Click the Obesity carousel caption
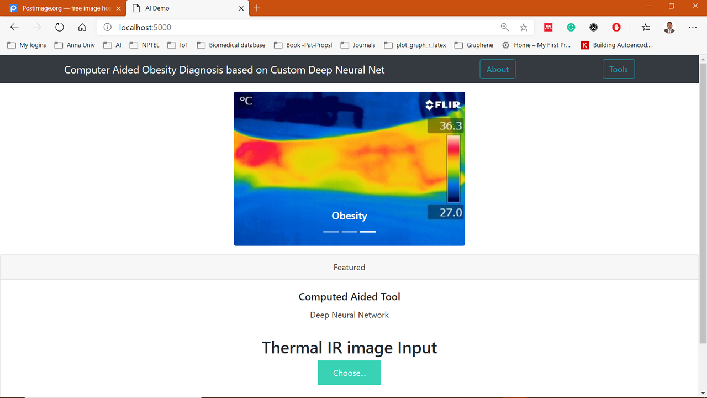Viewport: 707px width, 398px height. tap(349, 216)
